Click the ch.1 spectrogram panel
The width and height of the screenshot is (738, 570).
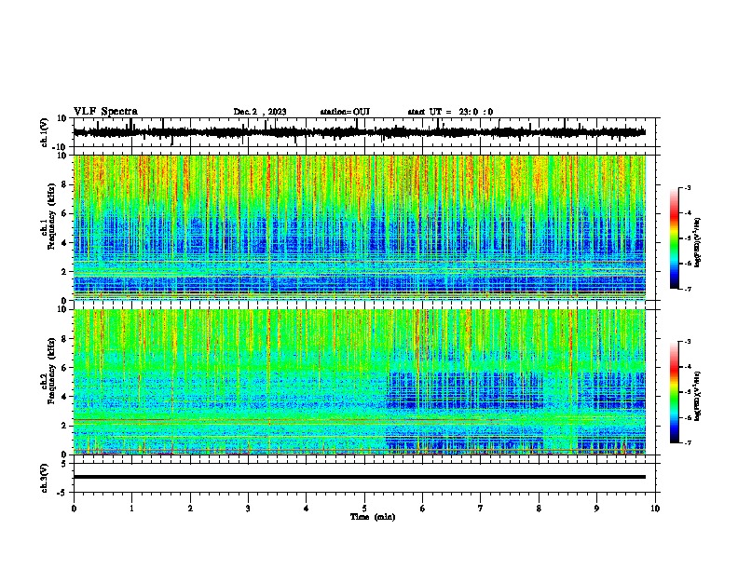pos(360,227)
